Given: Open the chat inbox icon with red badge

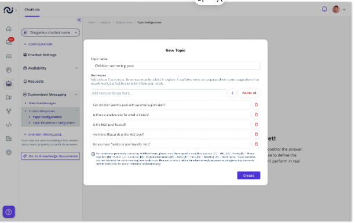Looking at the screenshot, I should coord(9,42).
